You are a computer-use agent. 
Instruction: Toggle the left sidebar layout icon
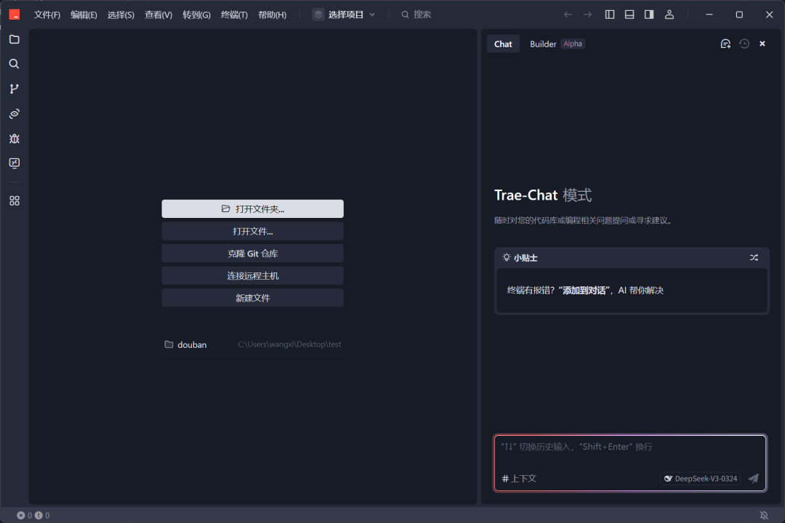(610, 15)
